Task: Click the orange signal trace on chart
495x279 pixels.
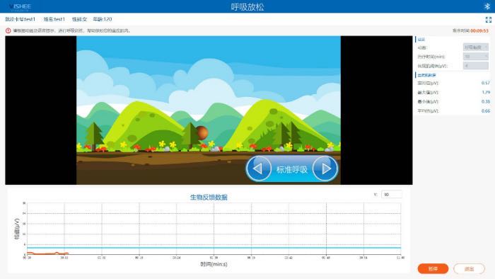Action: click(47, 253)
